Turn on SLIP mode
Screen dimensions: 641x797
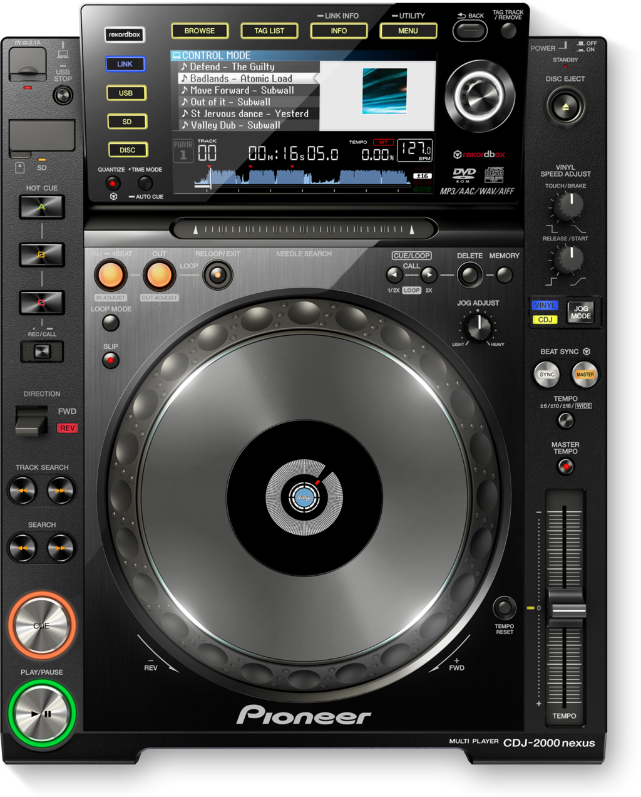[x=110, y=360]
